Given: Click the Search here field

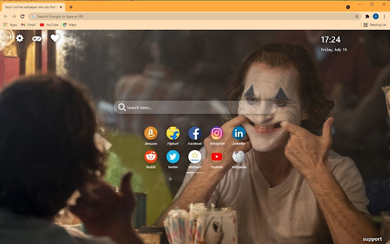Looking at the screenshot, I should coord(195,107).
